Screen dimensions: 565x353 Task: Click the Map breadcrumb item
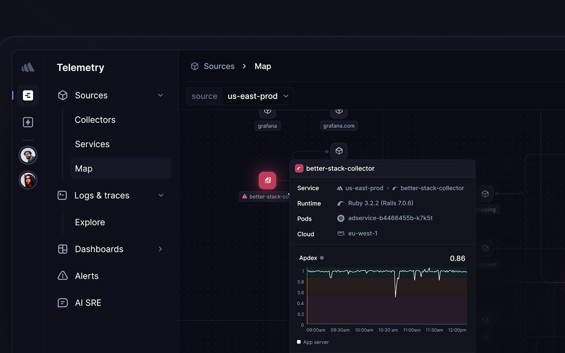point(263,66)
